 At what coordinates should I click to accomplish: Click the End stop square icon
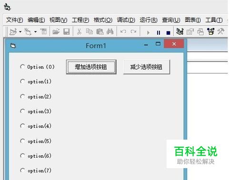[x=169, y=33]
